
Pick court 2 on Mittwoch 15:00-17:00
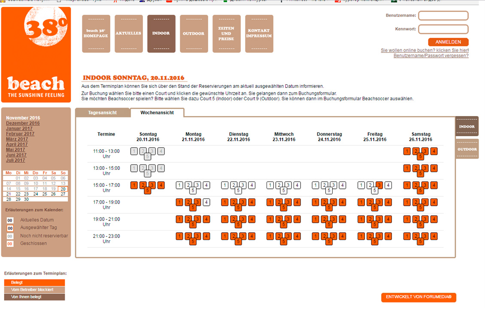(279, 185)
